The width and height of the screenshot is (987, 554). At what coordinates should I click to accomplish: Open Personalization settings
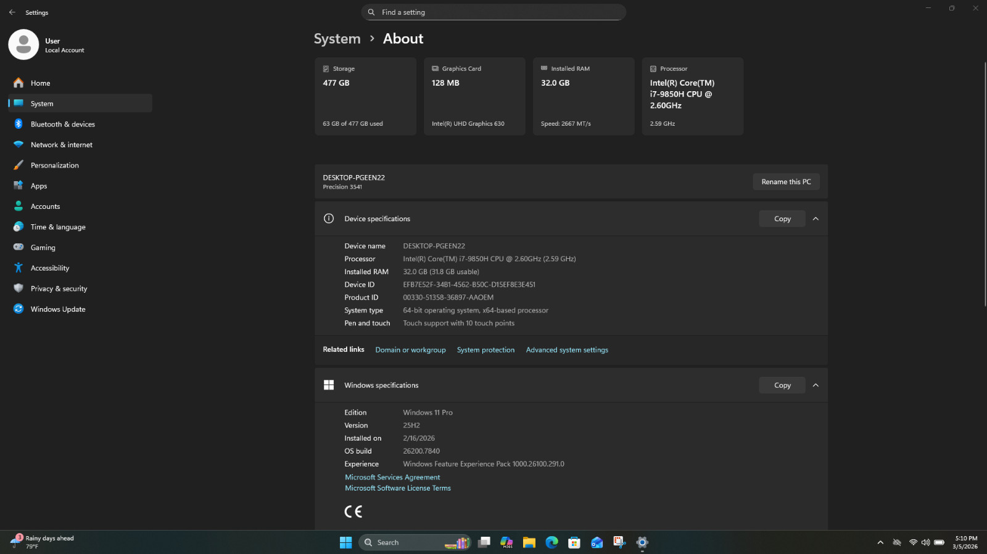80,165
